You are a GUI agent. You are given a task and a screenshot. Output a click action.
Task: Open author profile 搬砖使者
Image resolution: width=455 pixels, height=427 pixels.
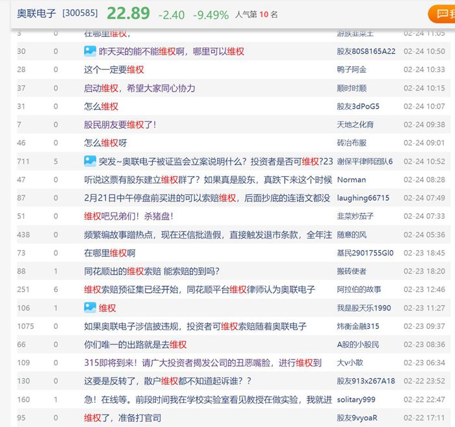(x=352, y=271)
